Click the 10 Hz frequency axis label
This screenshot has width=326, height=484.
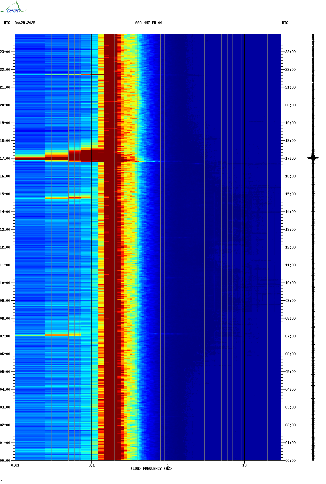(x=244, y=465)
